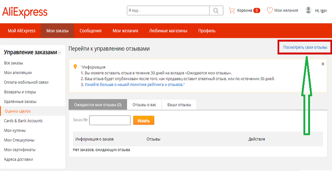Open the Мои заказы menu item
This screenshot has width=332, height=171.
[57, 31]
